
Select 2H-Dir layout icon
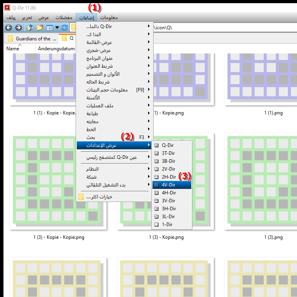point(156,177)
